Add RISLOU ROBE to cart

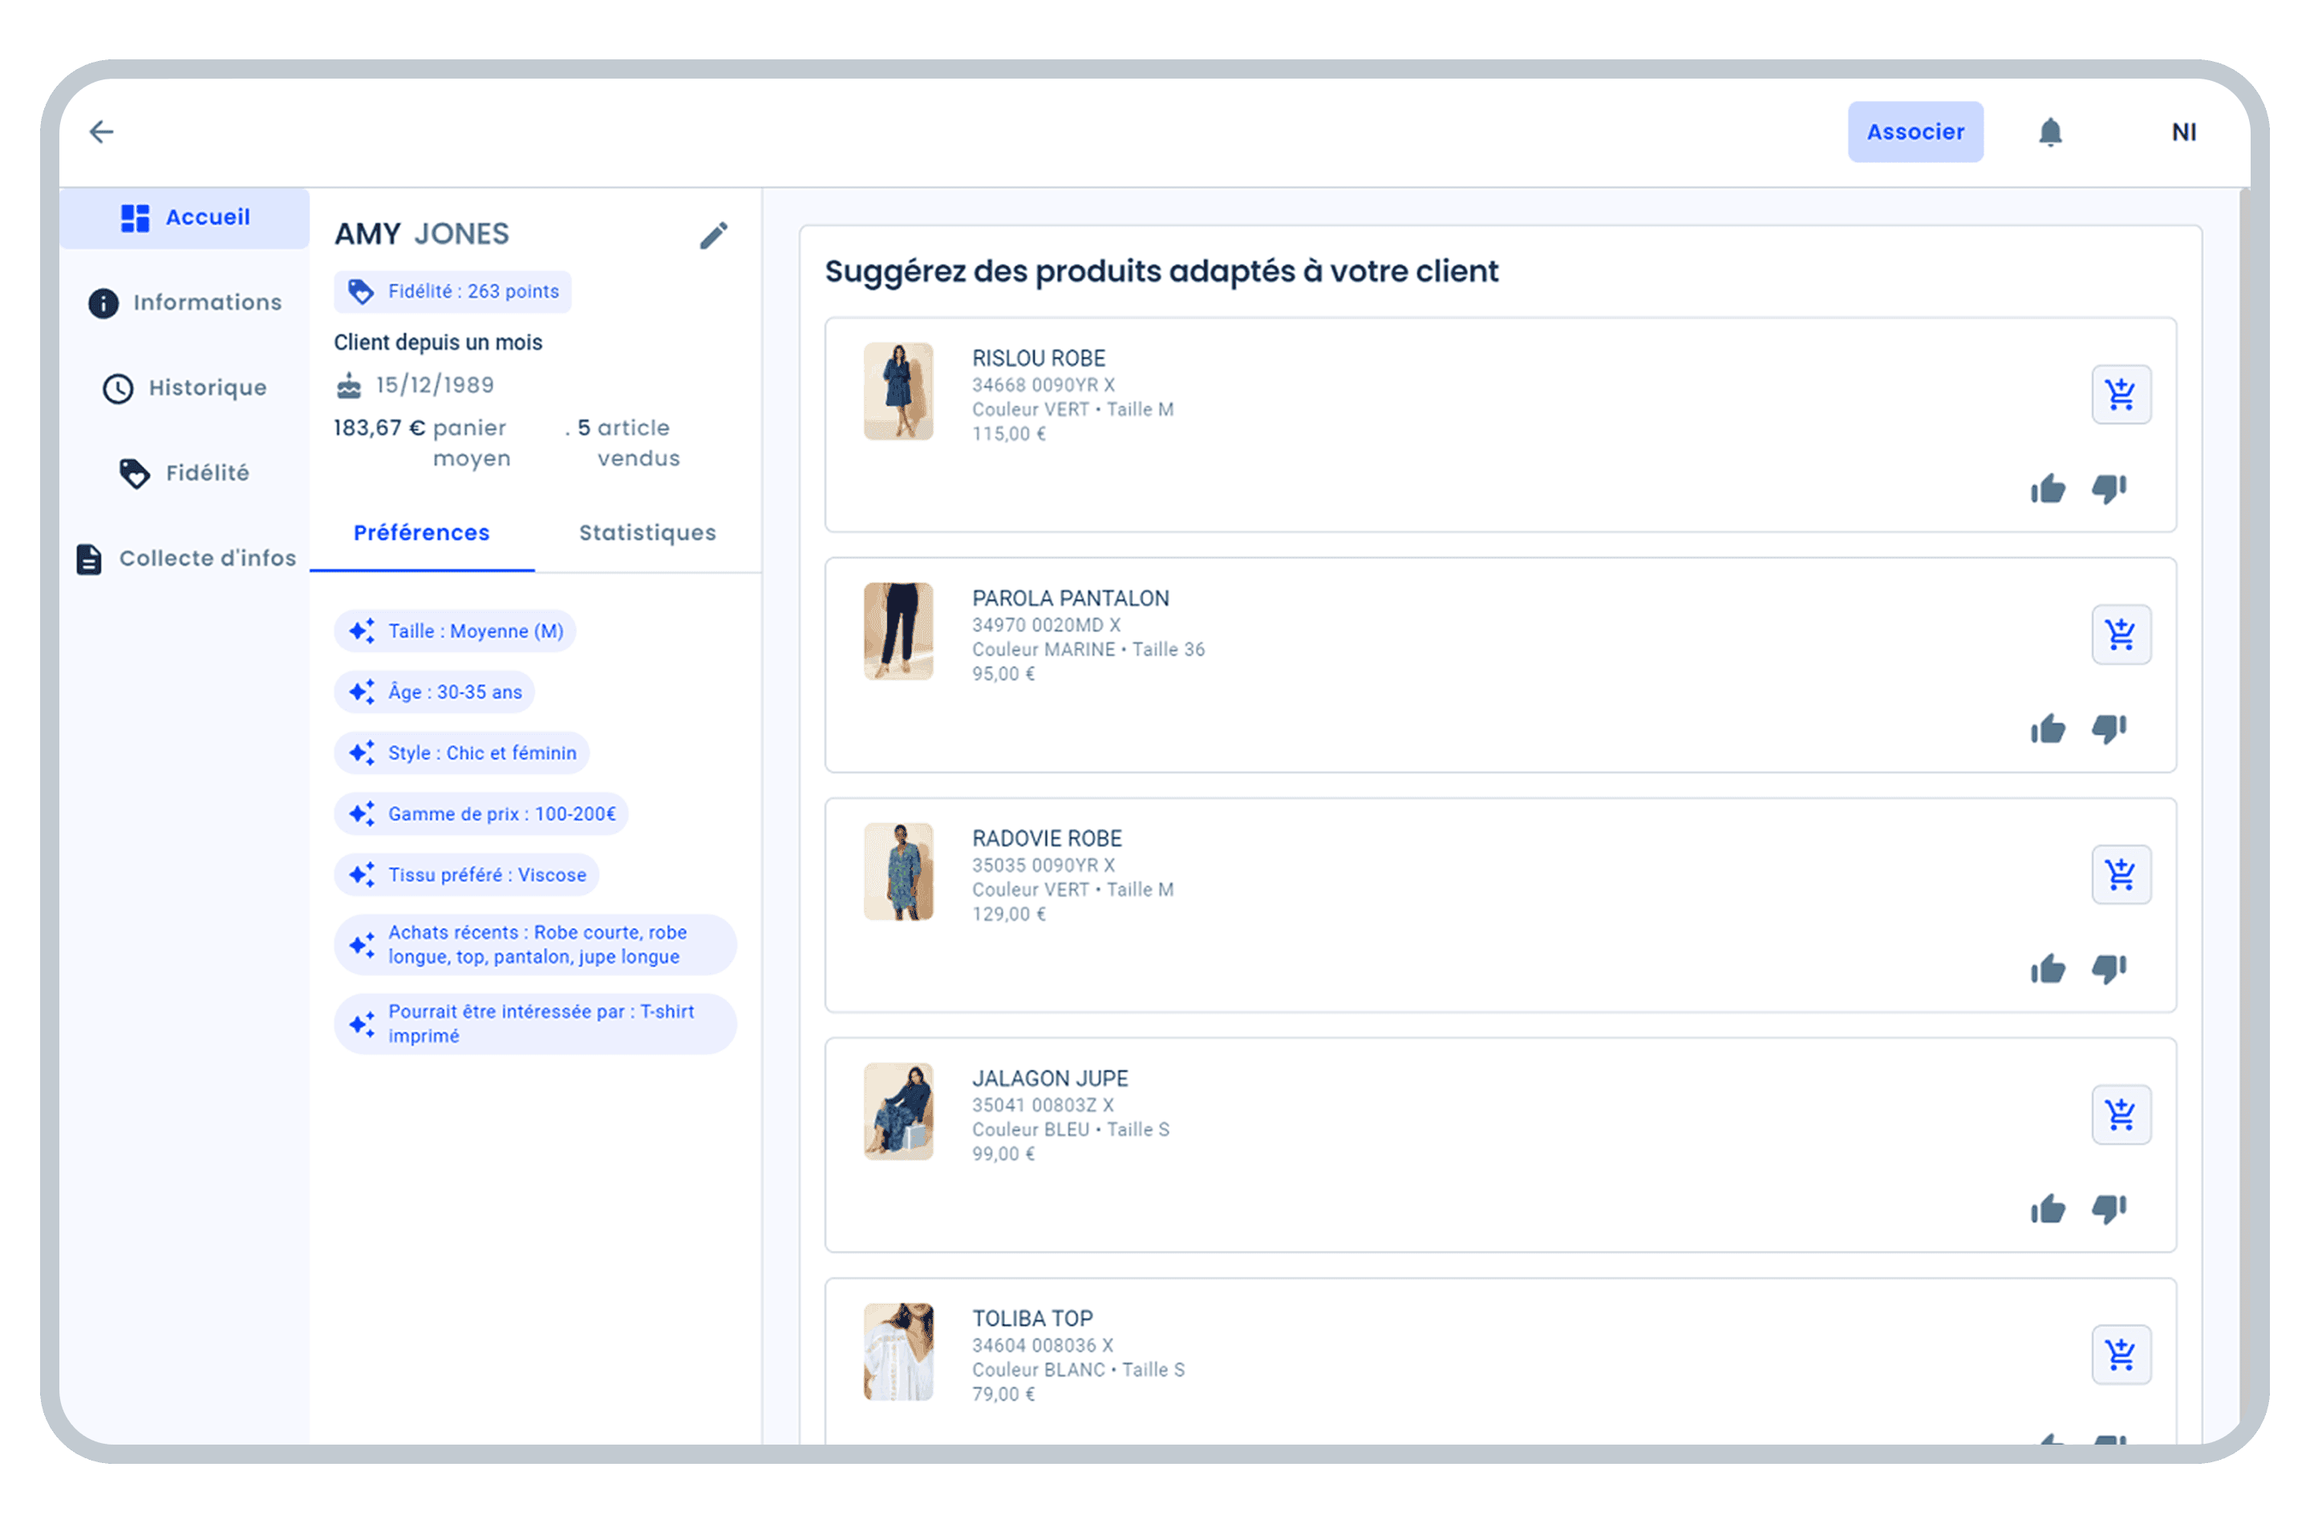click(2121, 395)
